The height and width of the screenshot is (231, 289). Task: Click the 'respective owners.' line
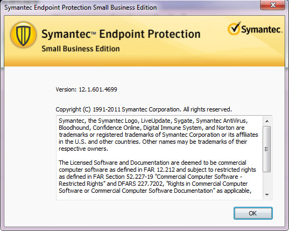(83, 149)
